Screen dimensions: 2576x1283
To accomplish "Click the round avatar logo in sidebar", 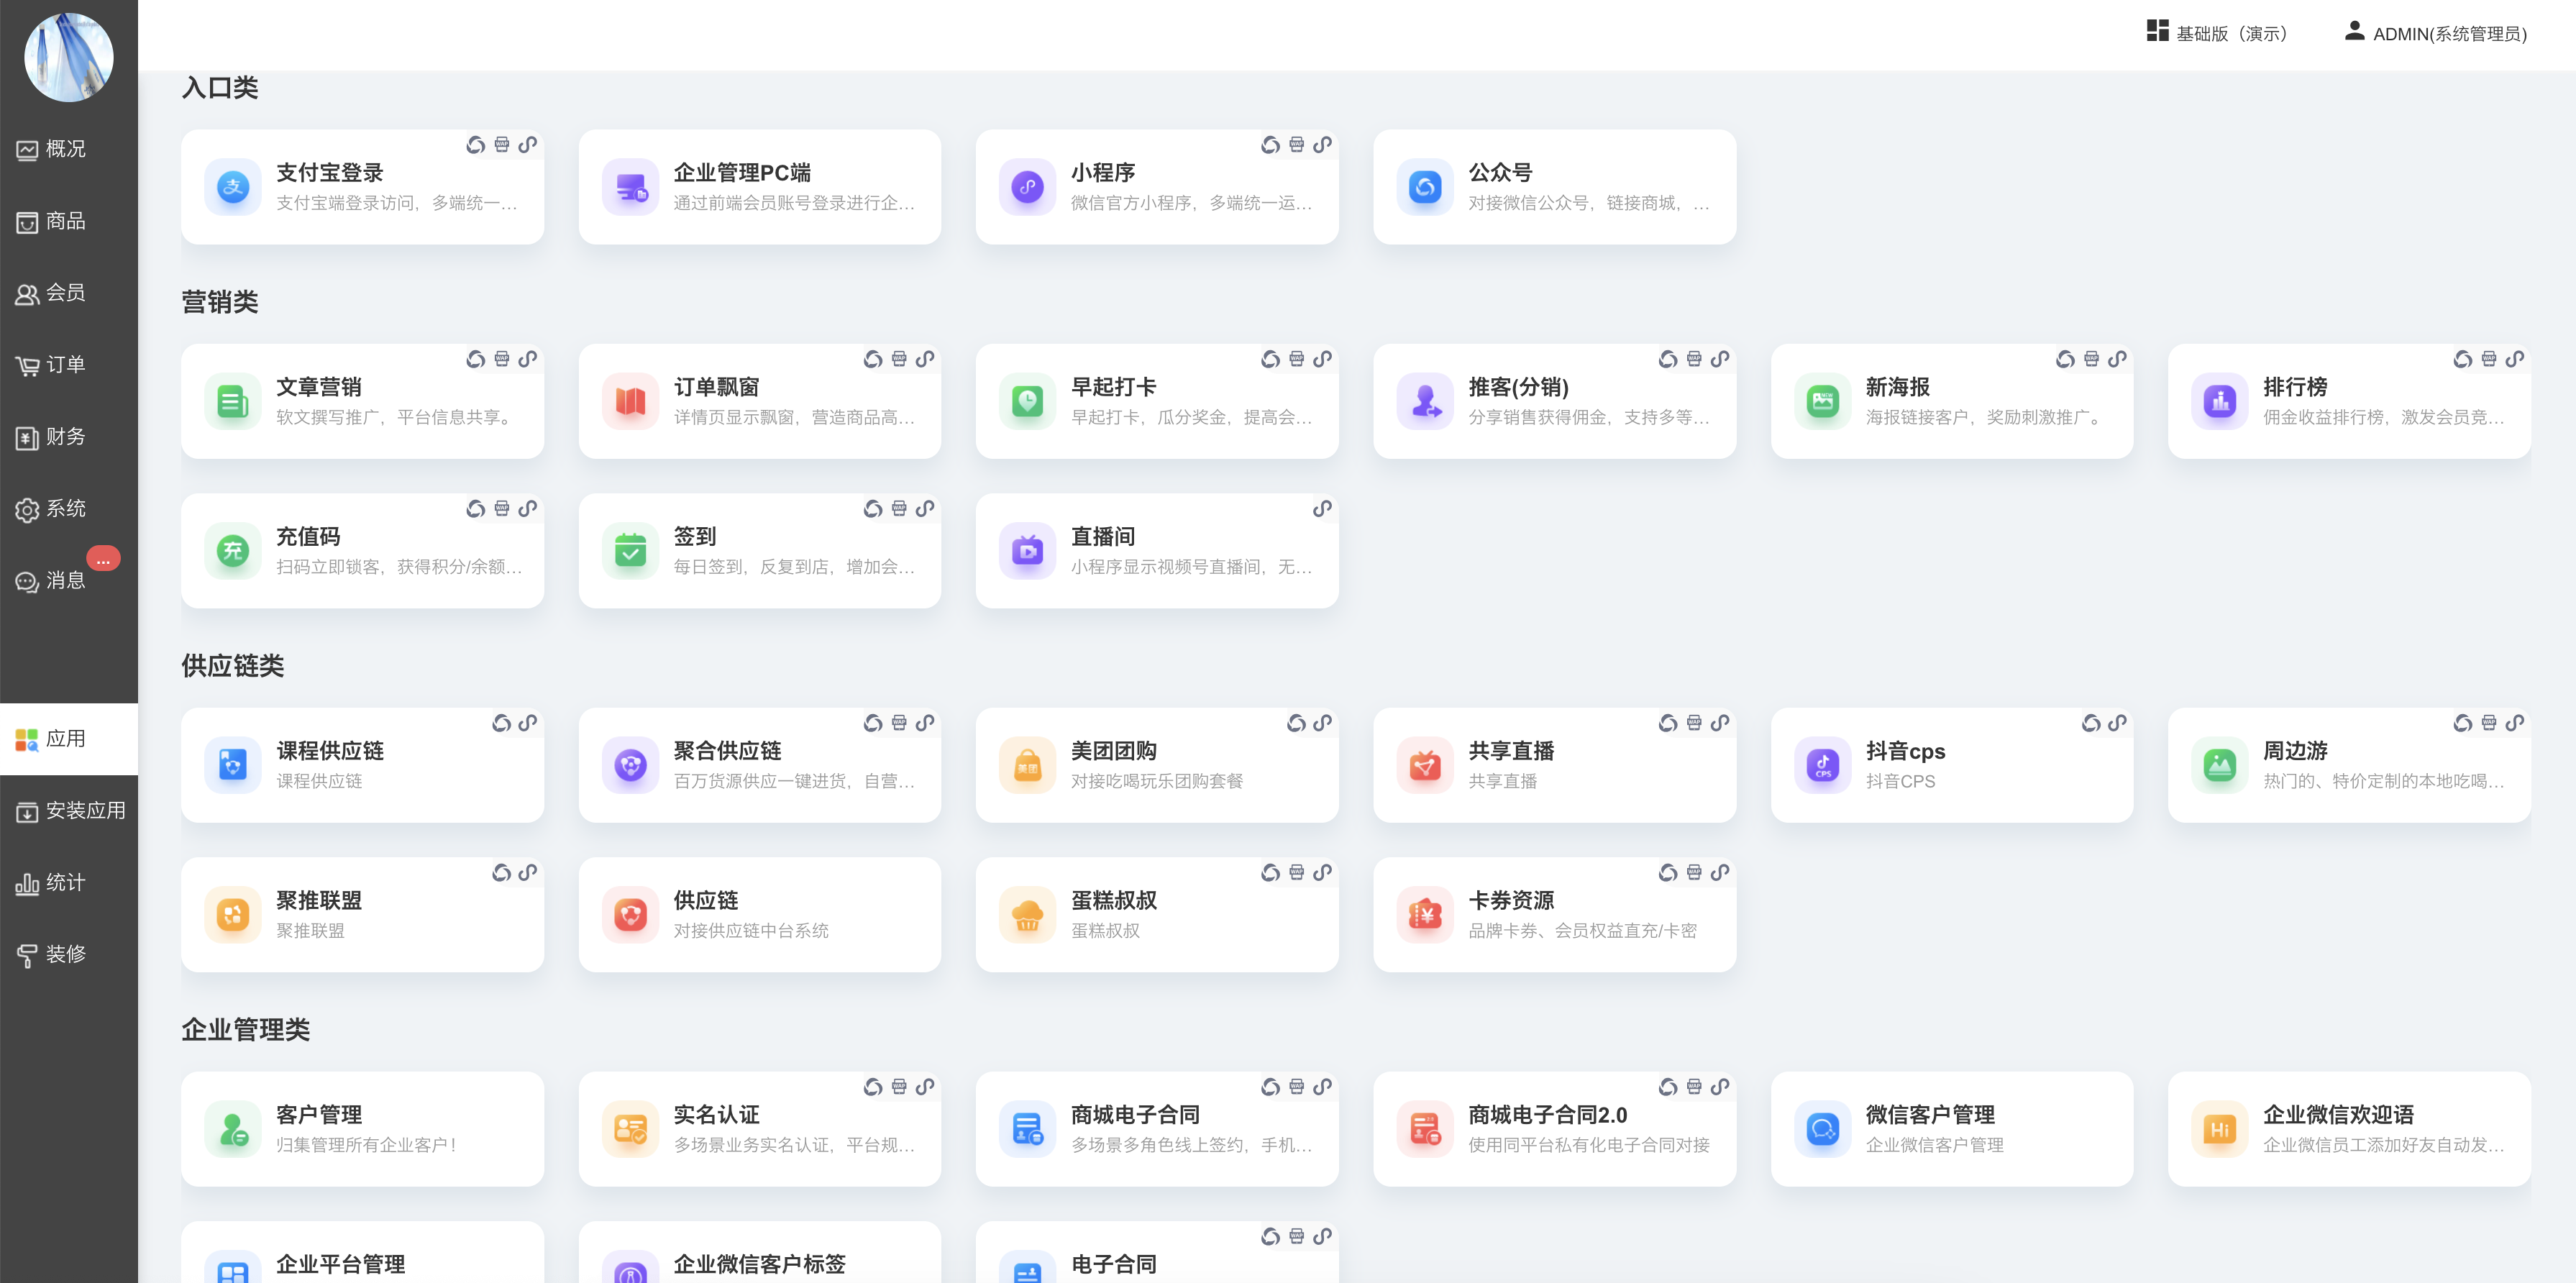I will coord(69,57).
